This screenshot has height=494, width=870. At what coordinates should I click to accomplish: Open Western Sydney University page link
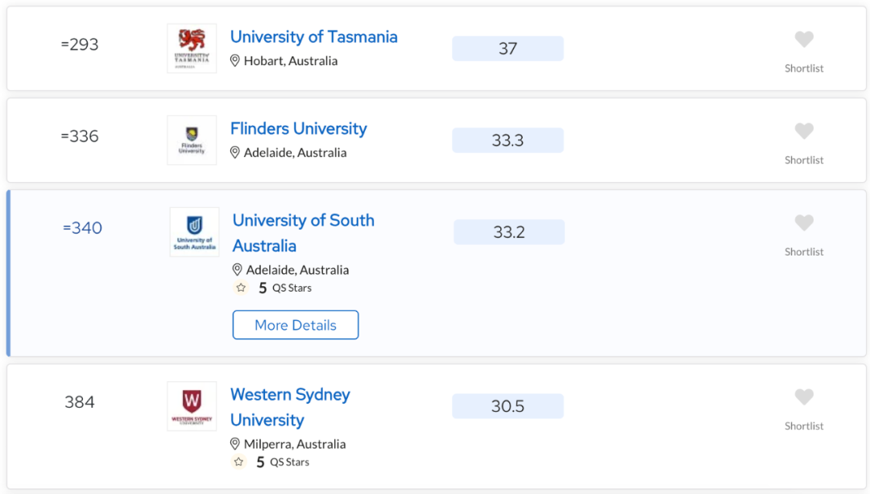[x=290, y=407]
